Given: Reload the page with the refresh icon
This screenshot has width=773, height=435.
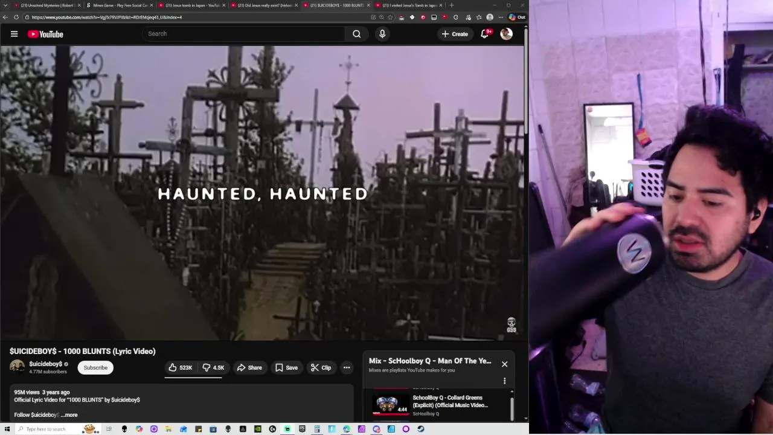Looking at the screenshot, I should click(x=16, y=17).
